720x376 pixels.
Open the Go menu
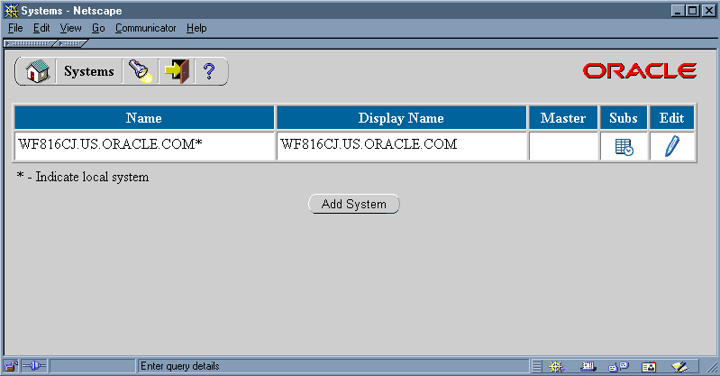[98, 28]
